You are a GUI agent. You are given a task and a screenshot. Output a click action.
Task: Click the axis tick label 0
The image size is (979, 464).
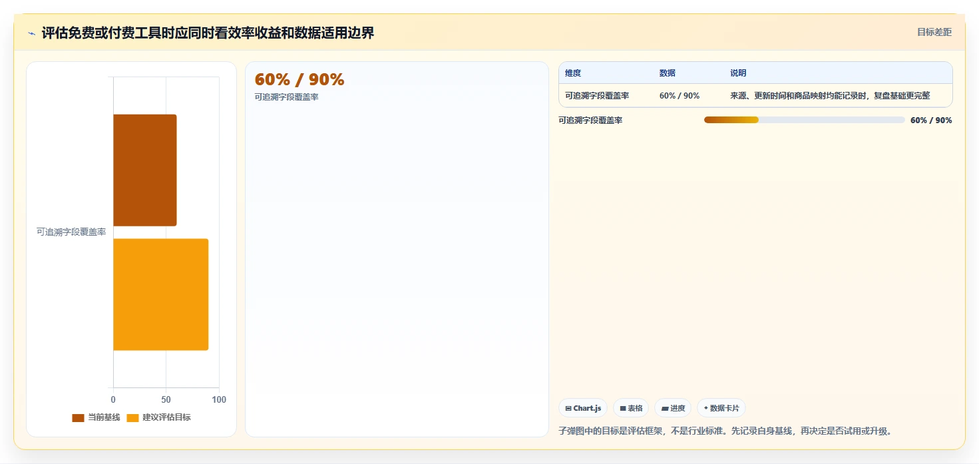click(113, 400)
